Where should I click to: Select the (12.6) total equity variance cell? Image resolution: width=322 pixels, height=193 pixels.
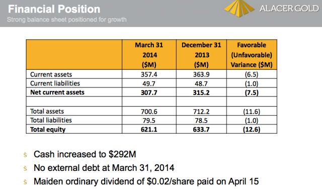click(252, 129)
